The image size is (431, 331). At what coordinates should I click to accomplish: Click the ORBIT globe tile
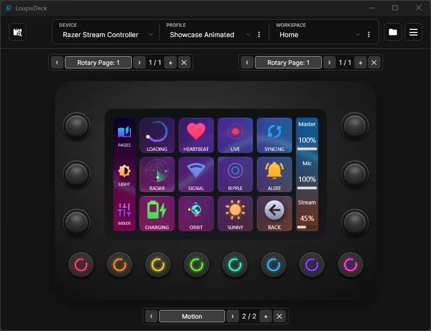point(196,214)
